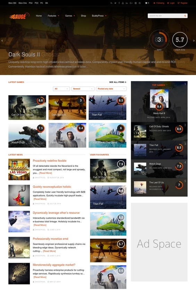Open the Facebook icon in top bar
196x294 pixels.
coord(119,3)
